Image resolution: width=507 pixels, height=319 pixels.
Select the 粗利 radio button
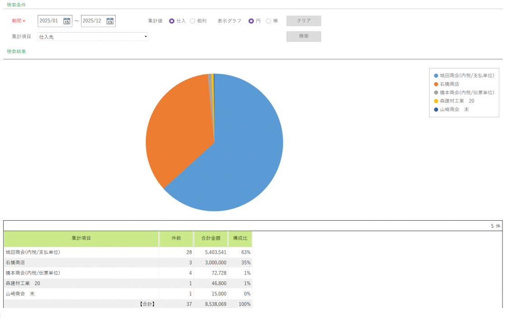pyautogui.click(x=192, y=21)
